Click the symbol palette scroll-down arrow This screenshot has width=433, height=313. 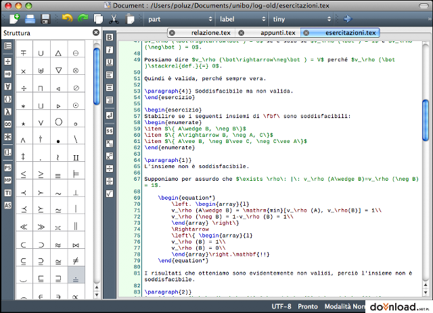[x=97, y=295]
